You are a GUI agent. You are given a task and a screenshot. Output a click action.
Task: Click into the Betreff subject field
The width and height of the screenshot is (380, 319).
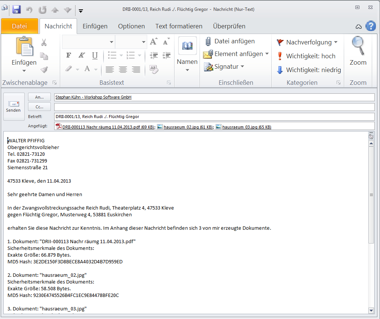click(214, 117)
